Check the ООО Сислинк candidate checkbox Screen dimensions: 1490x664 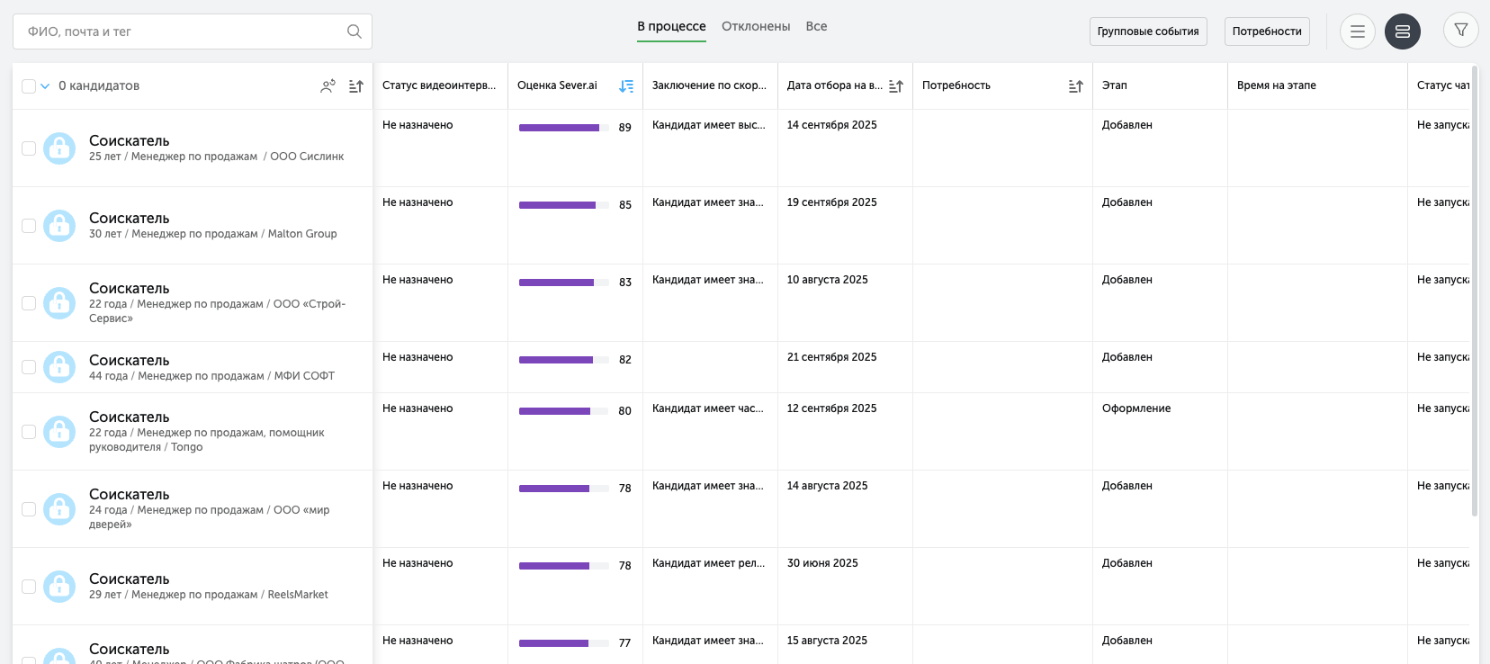29,148
